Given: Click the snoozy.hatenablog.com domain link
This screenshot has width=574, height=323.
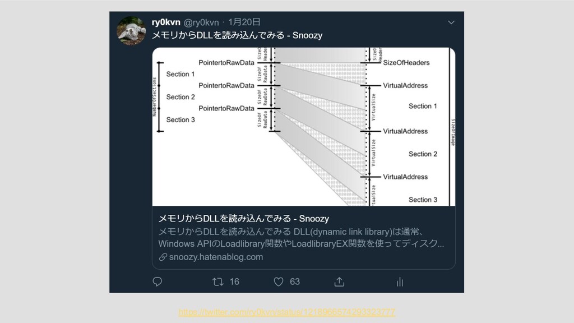Looking at the screenshot, I should (x=216, y=257).
